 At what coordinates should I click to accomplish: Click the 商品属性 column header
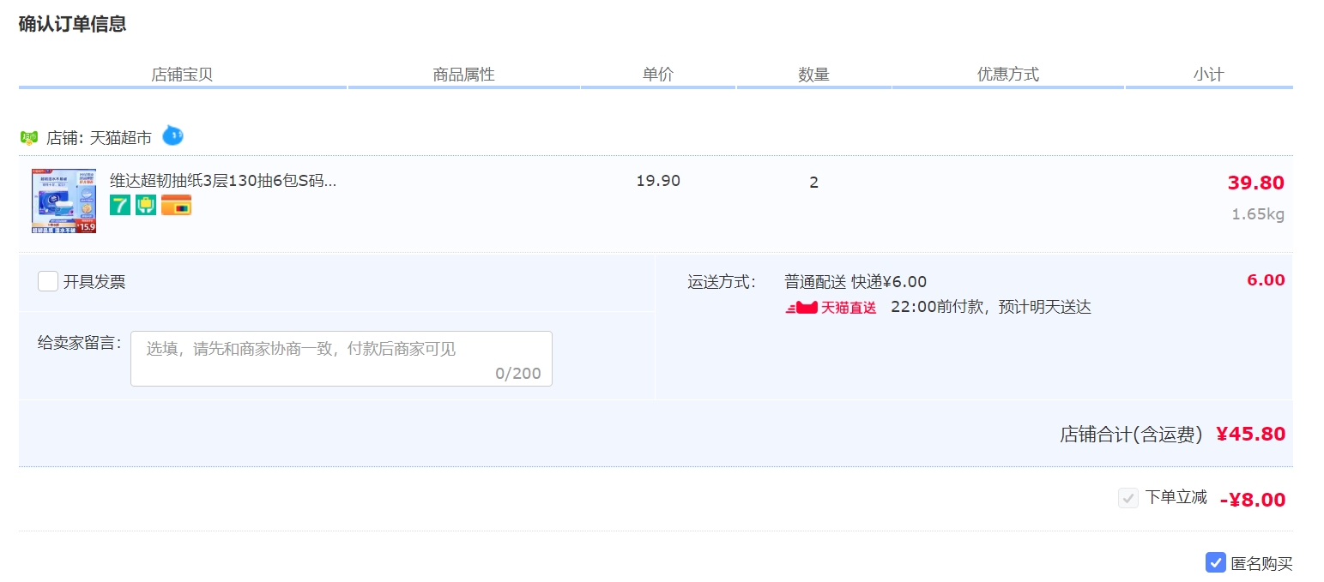463,75
